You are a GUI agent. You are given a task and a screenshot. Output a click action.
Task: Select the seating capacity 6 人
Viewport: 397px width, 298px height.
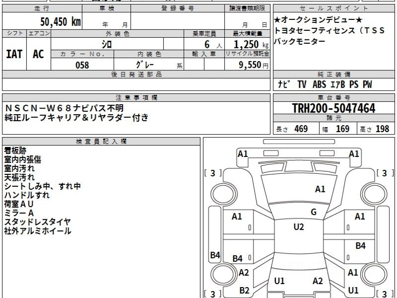[213, 44]
